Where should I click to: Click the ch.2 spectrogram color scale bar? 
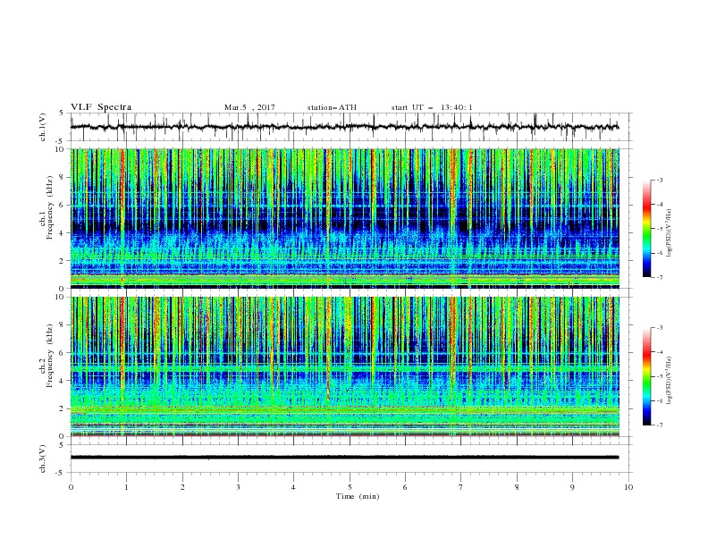pyautogui.click(x=646, y=376)
